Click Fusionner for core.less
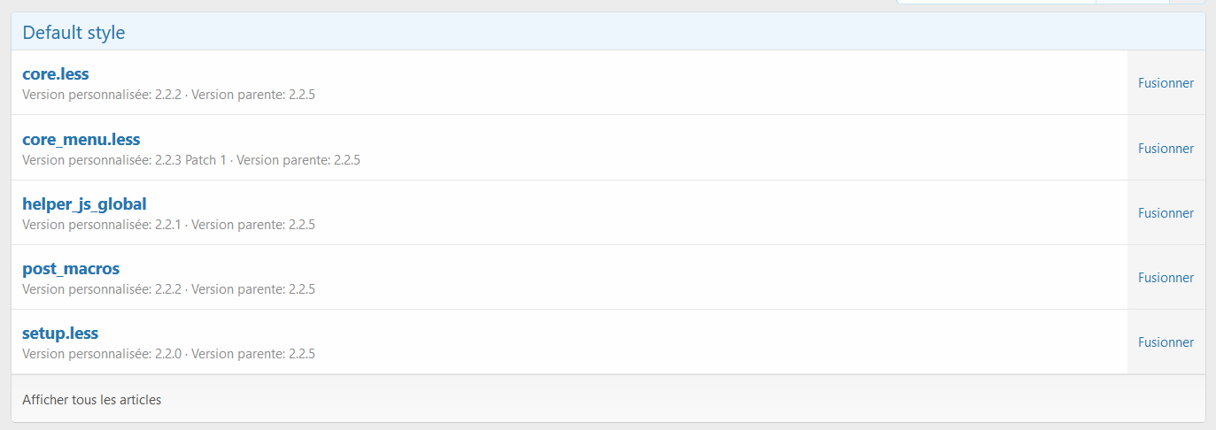Image resolution: width=1216 pixels, height=430 pixels. coord(1166,83)
